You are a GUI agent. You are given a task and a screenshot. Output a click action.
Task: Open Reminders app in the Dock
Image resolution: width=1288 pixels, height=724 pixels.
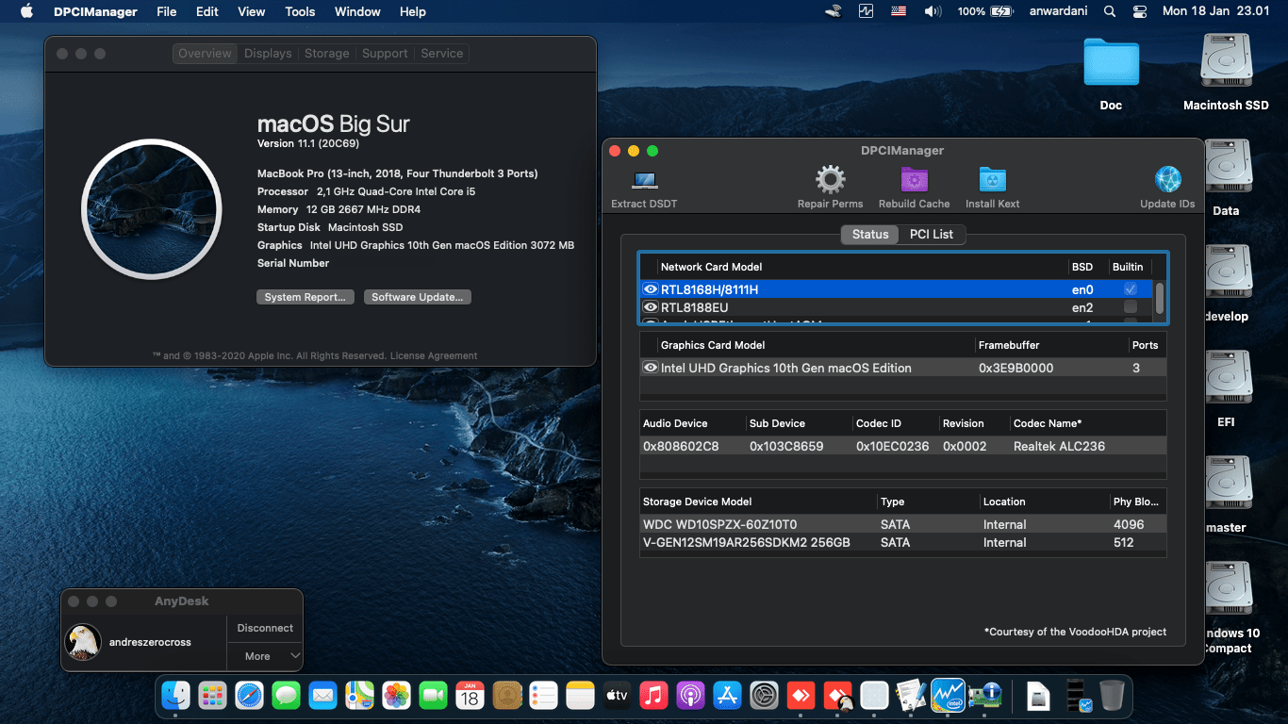point(543,696)
